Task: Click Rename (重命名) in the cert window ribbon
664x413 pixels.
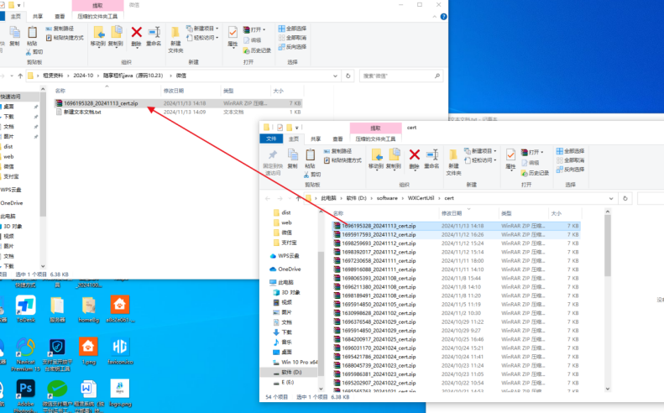Action: pos(431,159)
